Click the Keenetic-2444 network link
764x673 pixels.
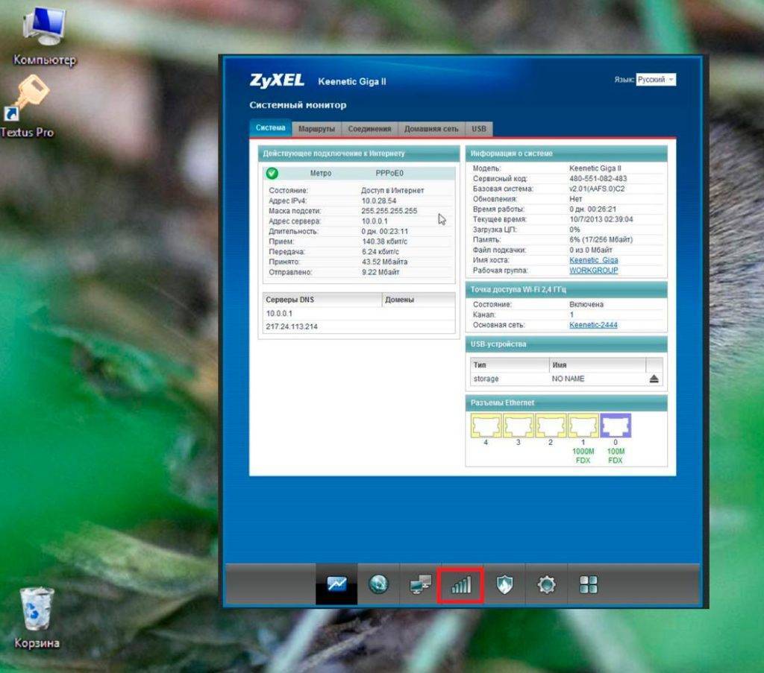tap(593, 325)
